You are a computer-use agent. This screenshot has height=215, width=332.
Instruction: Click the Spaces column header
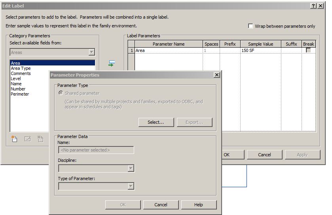211,44
